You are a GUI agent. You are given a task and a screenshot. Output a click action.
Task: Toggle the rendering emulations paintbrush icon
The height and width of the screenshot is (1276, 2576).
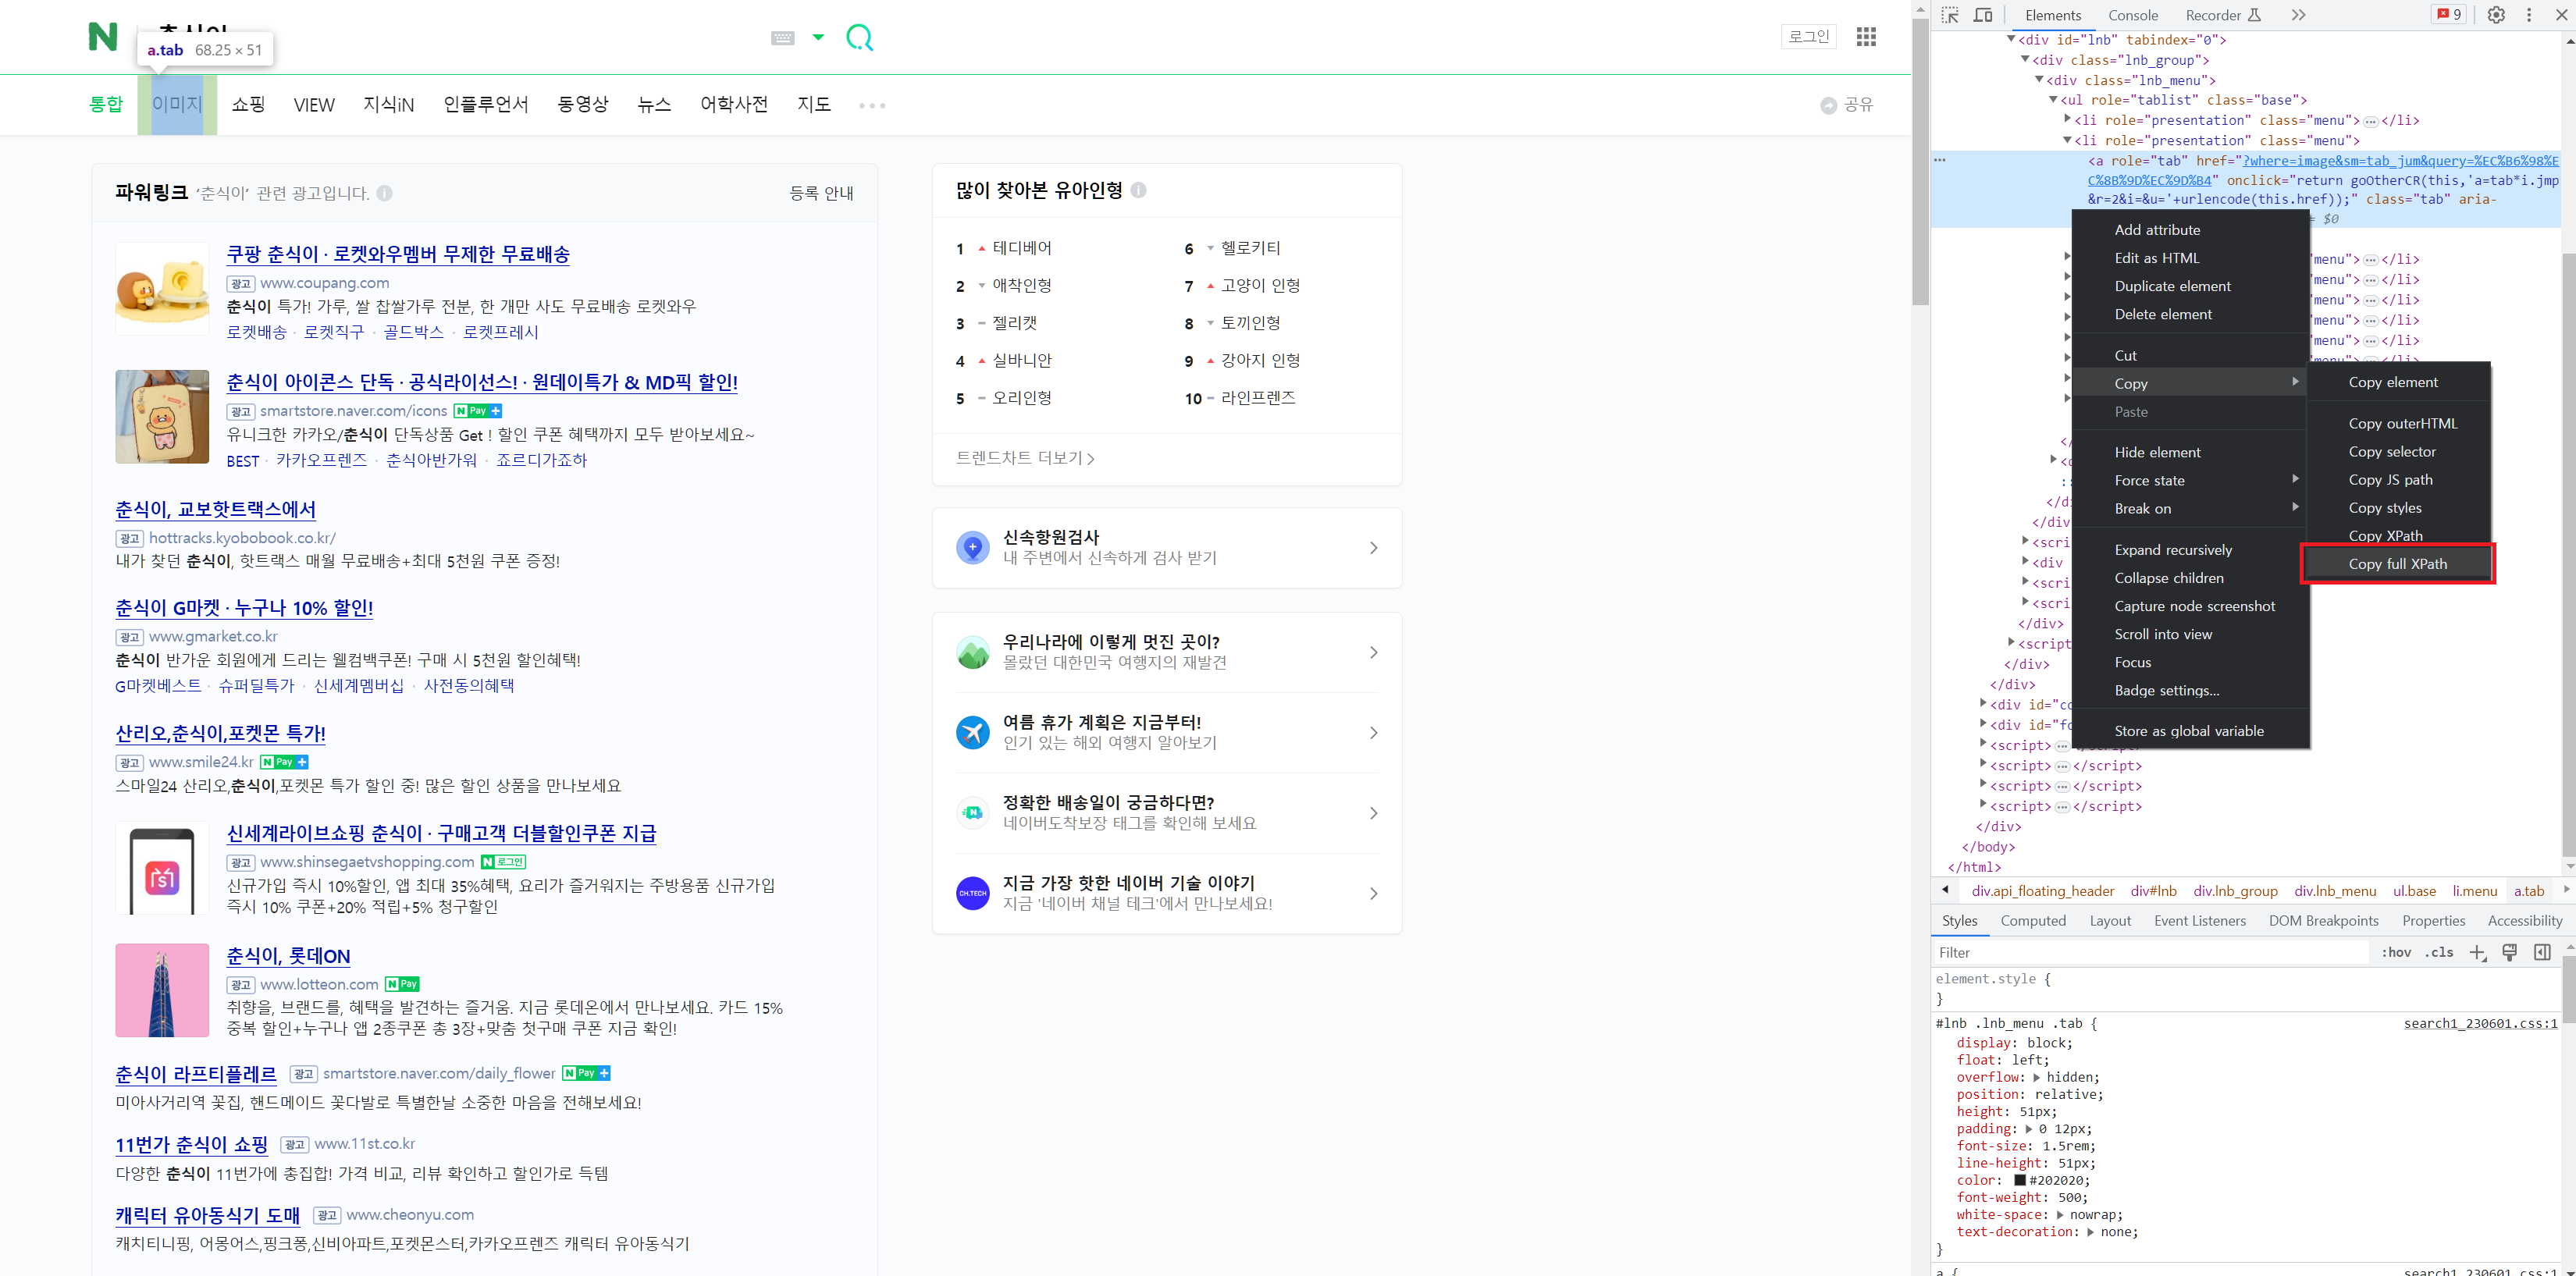click(2509, 952)
